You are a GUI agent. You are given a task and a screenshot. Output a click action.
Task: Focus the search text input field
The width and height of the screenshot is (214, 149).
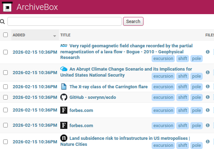[x=65, y=22]
